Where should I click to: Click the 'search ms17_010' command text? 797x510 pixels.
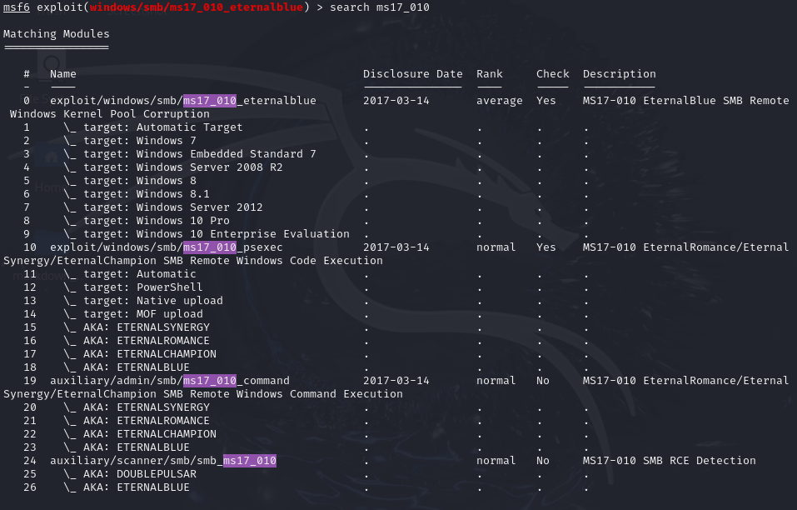click(x=380, y=7)
